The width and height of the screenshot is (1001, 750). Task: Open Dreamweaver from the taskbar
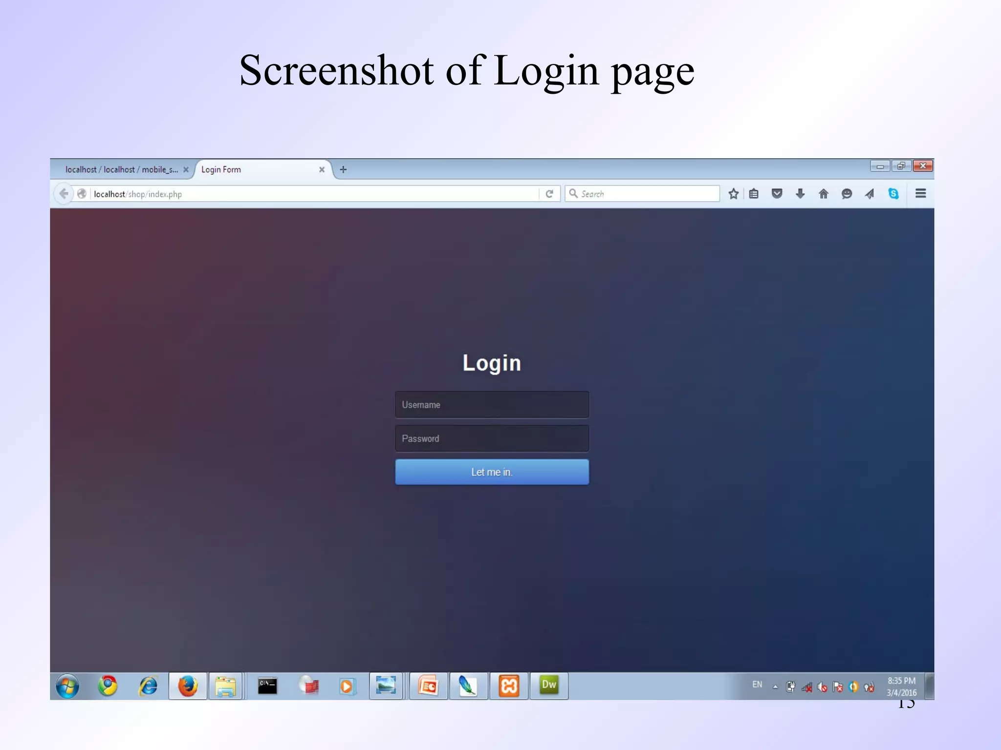pyautogui.click(x=549, y=686)
